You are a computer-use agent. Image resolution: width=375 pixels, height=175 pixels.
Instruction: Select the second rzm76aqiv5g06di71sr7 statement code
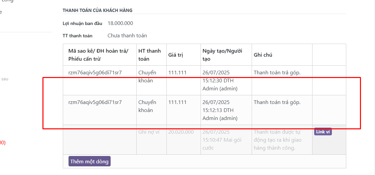coord(95,102)
